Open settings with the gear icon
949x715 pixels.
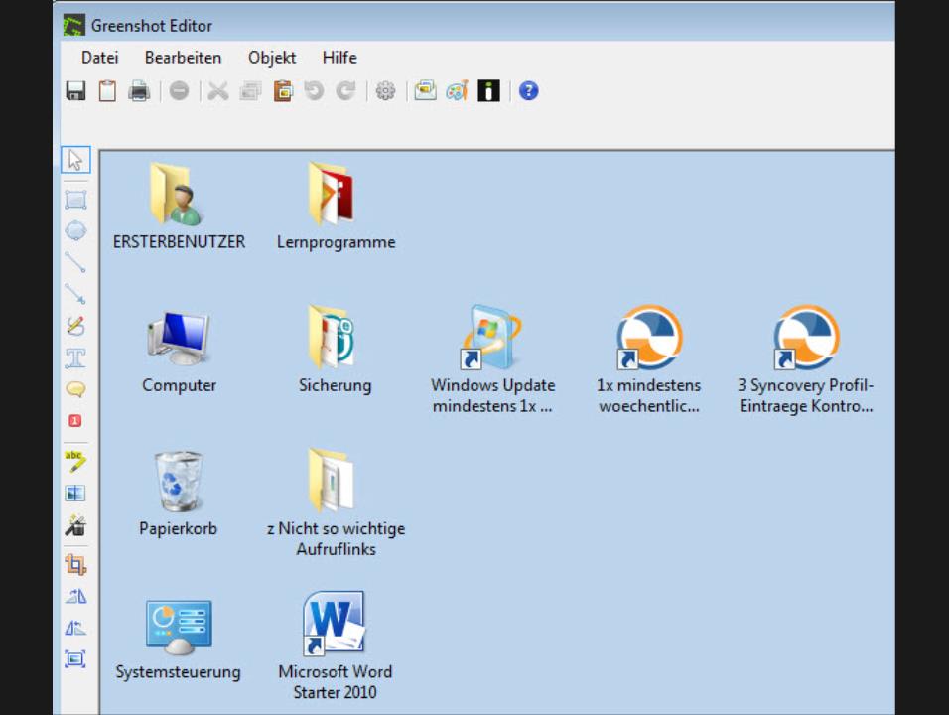tap(385, 91)
